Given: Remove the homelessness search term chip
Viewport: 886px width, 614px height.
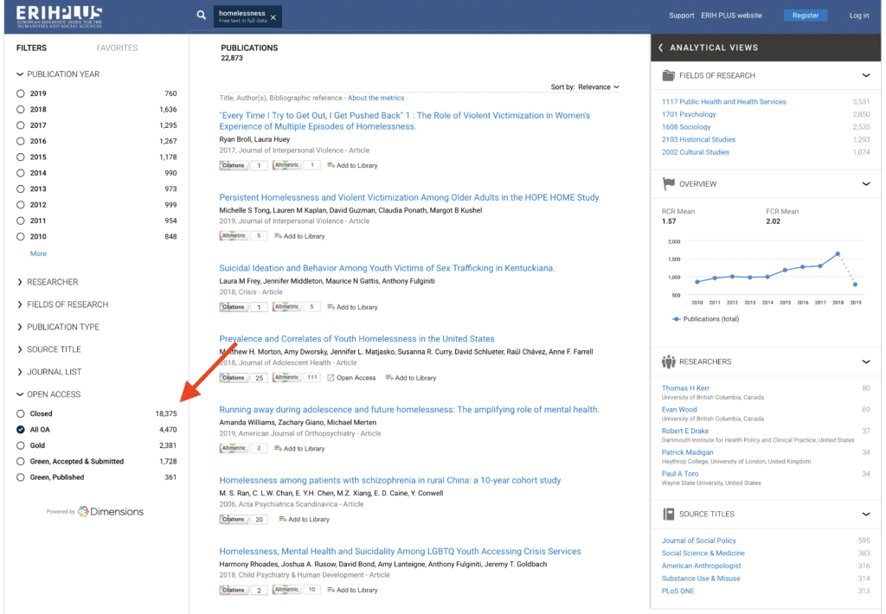Looking at the screenshot, I should tap(273, 17).
